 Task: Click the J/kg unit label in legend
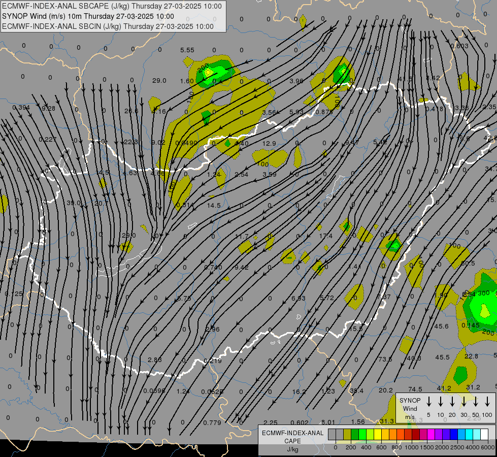point(292,449)
